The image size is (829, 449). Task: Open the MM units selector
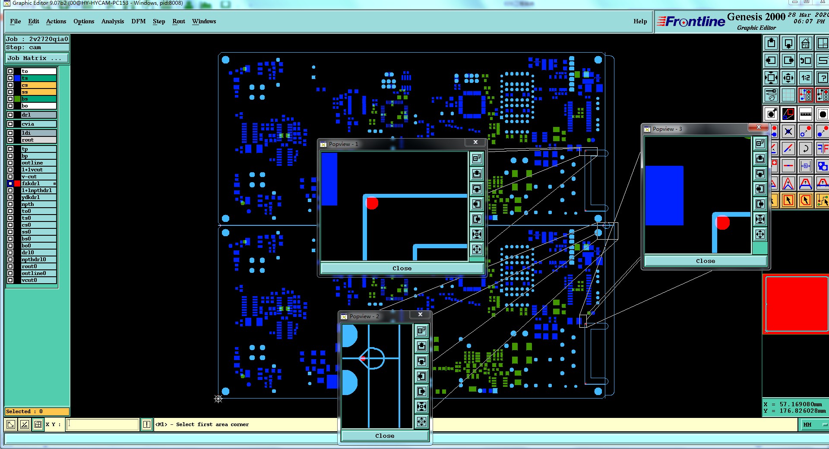click(x=808, y=425)
